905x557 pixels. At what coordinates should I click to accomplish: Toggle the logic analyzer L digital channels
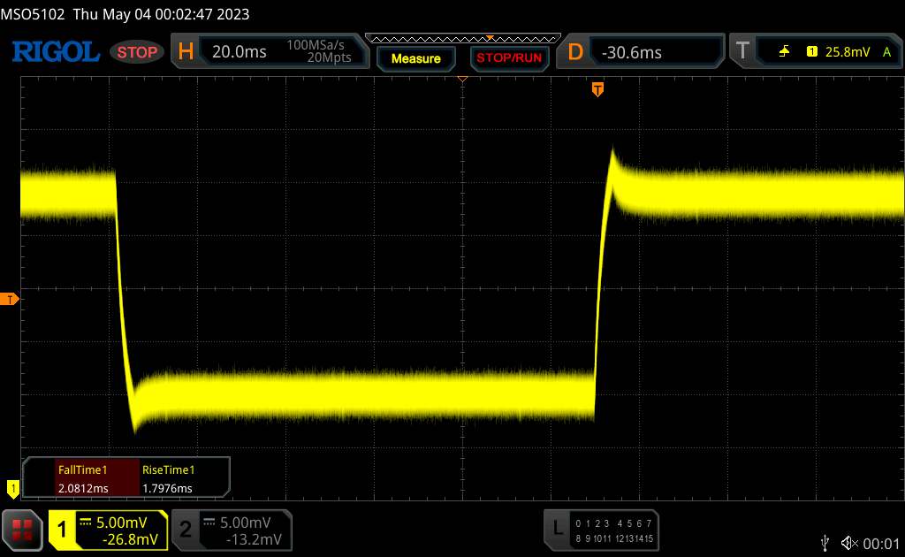tap(557, 530)
